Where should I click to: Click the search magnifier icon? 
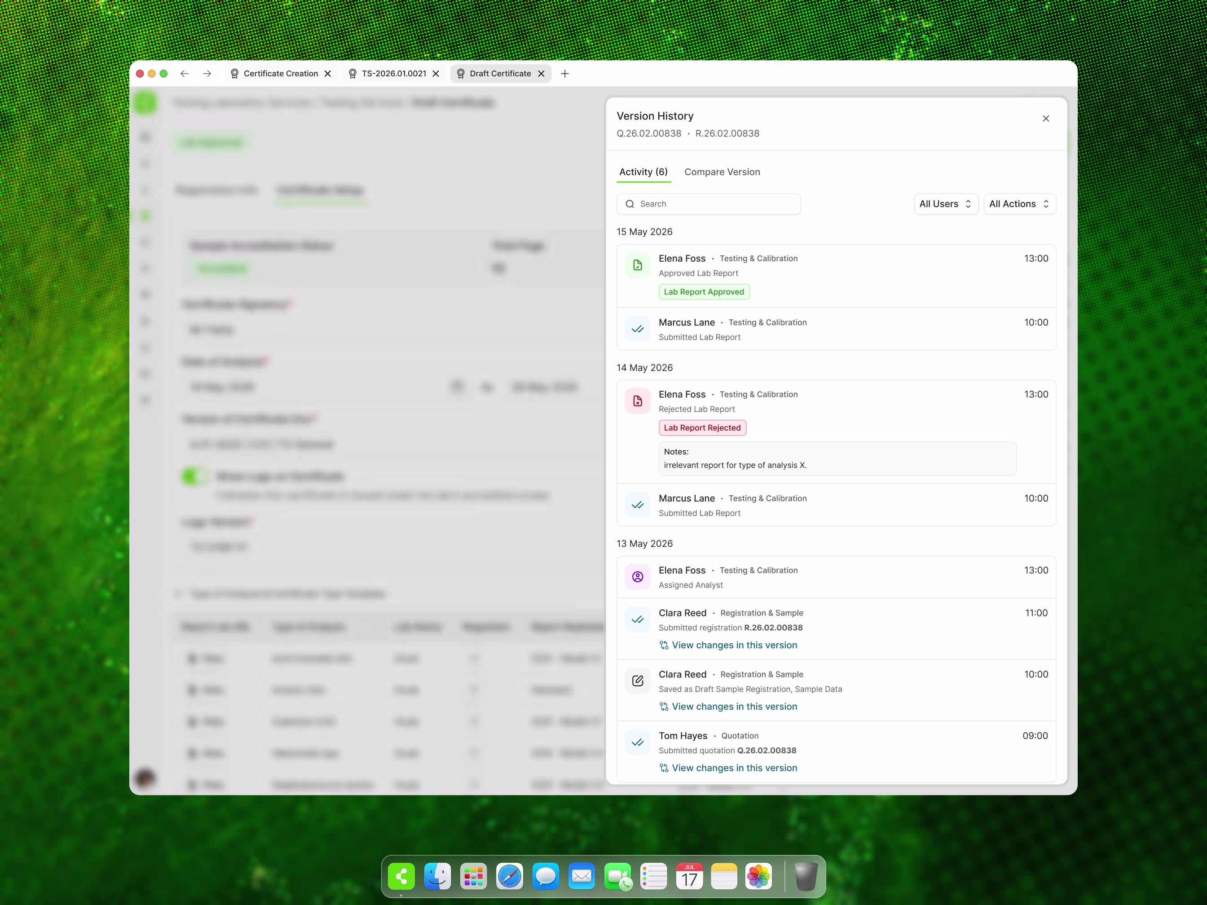630,204
